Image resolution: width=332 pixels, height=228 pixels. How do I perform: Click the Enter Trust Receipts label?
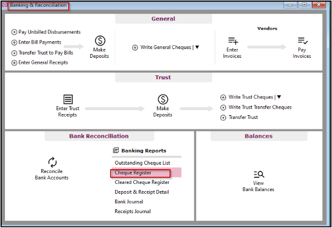click(68, 112)
